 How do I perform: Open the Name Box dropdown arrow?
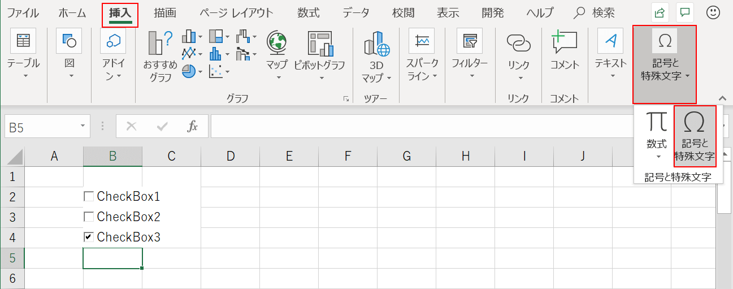pos(83,126)
